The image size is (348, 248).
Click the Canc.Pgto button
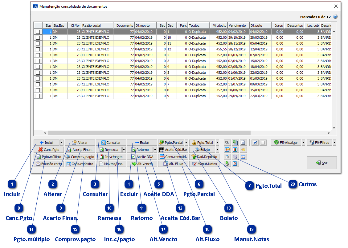tap(49, 150)
